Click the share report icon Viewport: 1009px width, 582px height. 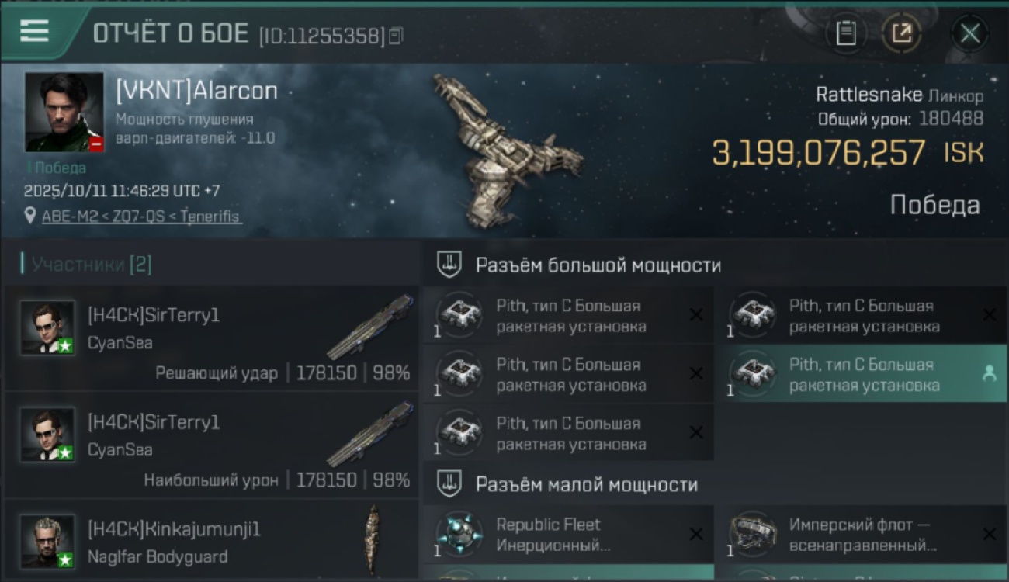coord(902,33)
